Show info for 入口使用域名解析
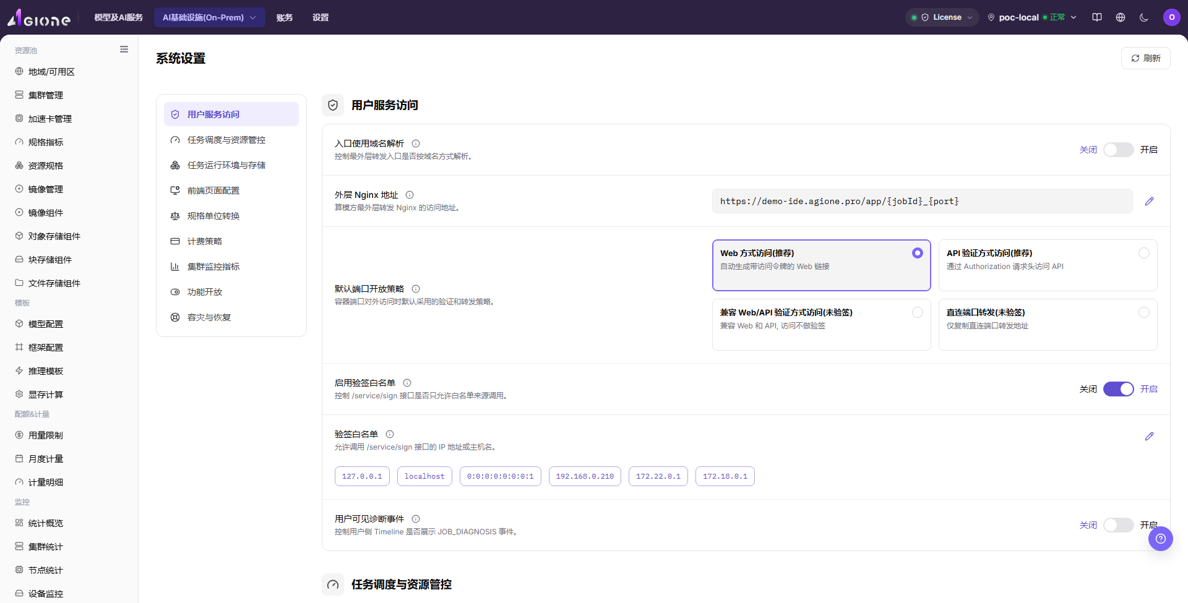 pyautogui.click(x=416, y=143)
